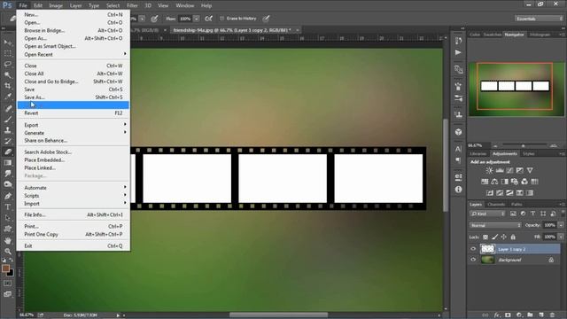Open the layer Opacity slider arrow
The image size is (567, 319).
(x=561, y=225)
